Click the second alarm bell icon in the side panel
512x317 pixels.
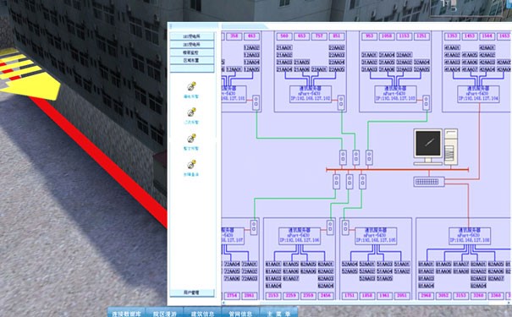point(191,112)
